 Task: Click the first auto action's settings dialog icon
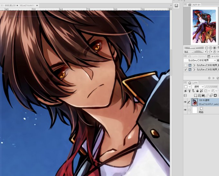click(x=190, y=65)
